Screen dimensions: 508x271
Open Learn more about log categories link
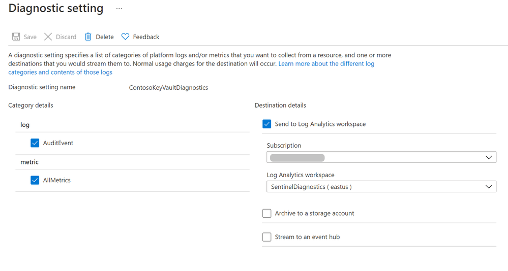pos(326,64)
